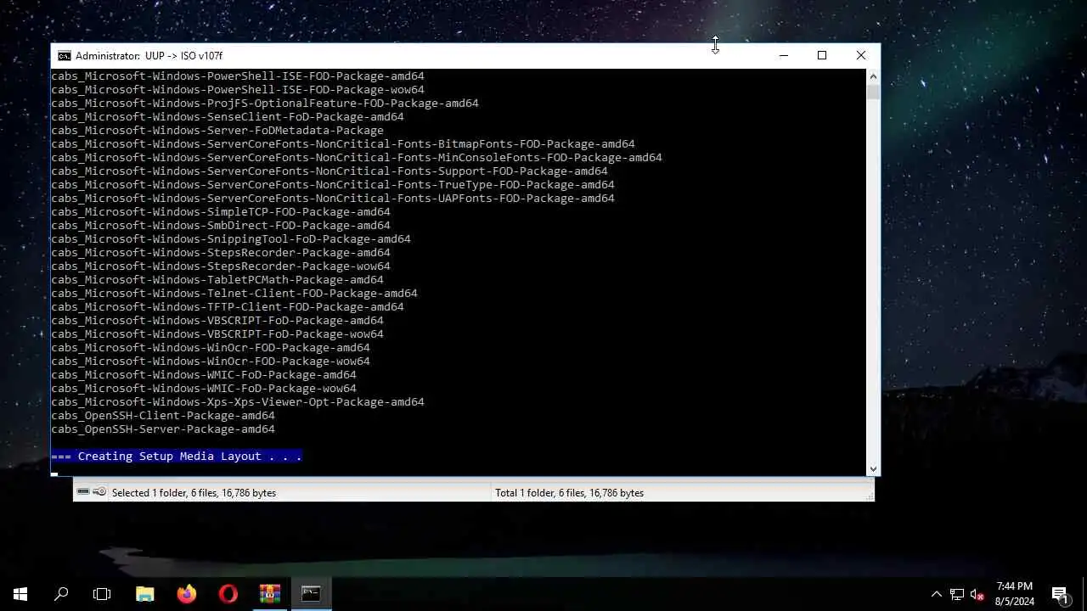Open the cmd window system menu icon
Viewport: 1087px width, 611px height.
64,56
